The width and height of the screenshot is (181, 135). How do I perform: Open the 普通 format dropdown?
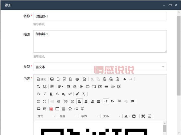coord(68,116)
